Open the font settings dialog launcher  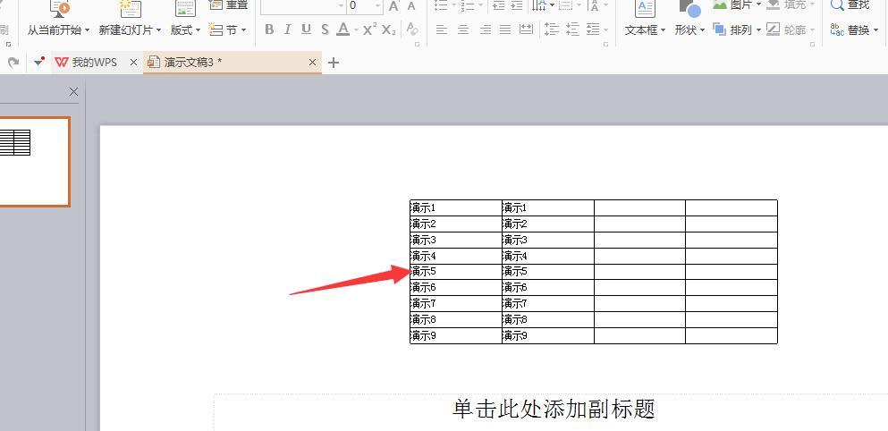click(418, 44)
